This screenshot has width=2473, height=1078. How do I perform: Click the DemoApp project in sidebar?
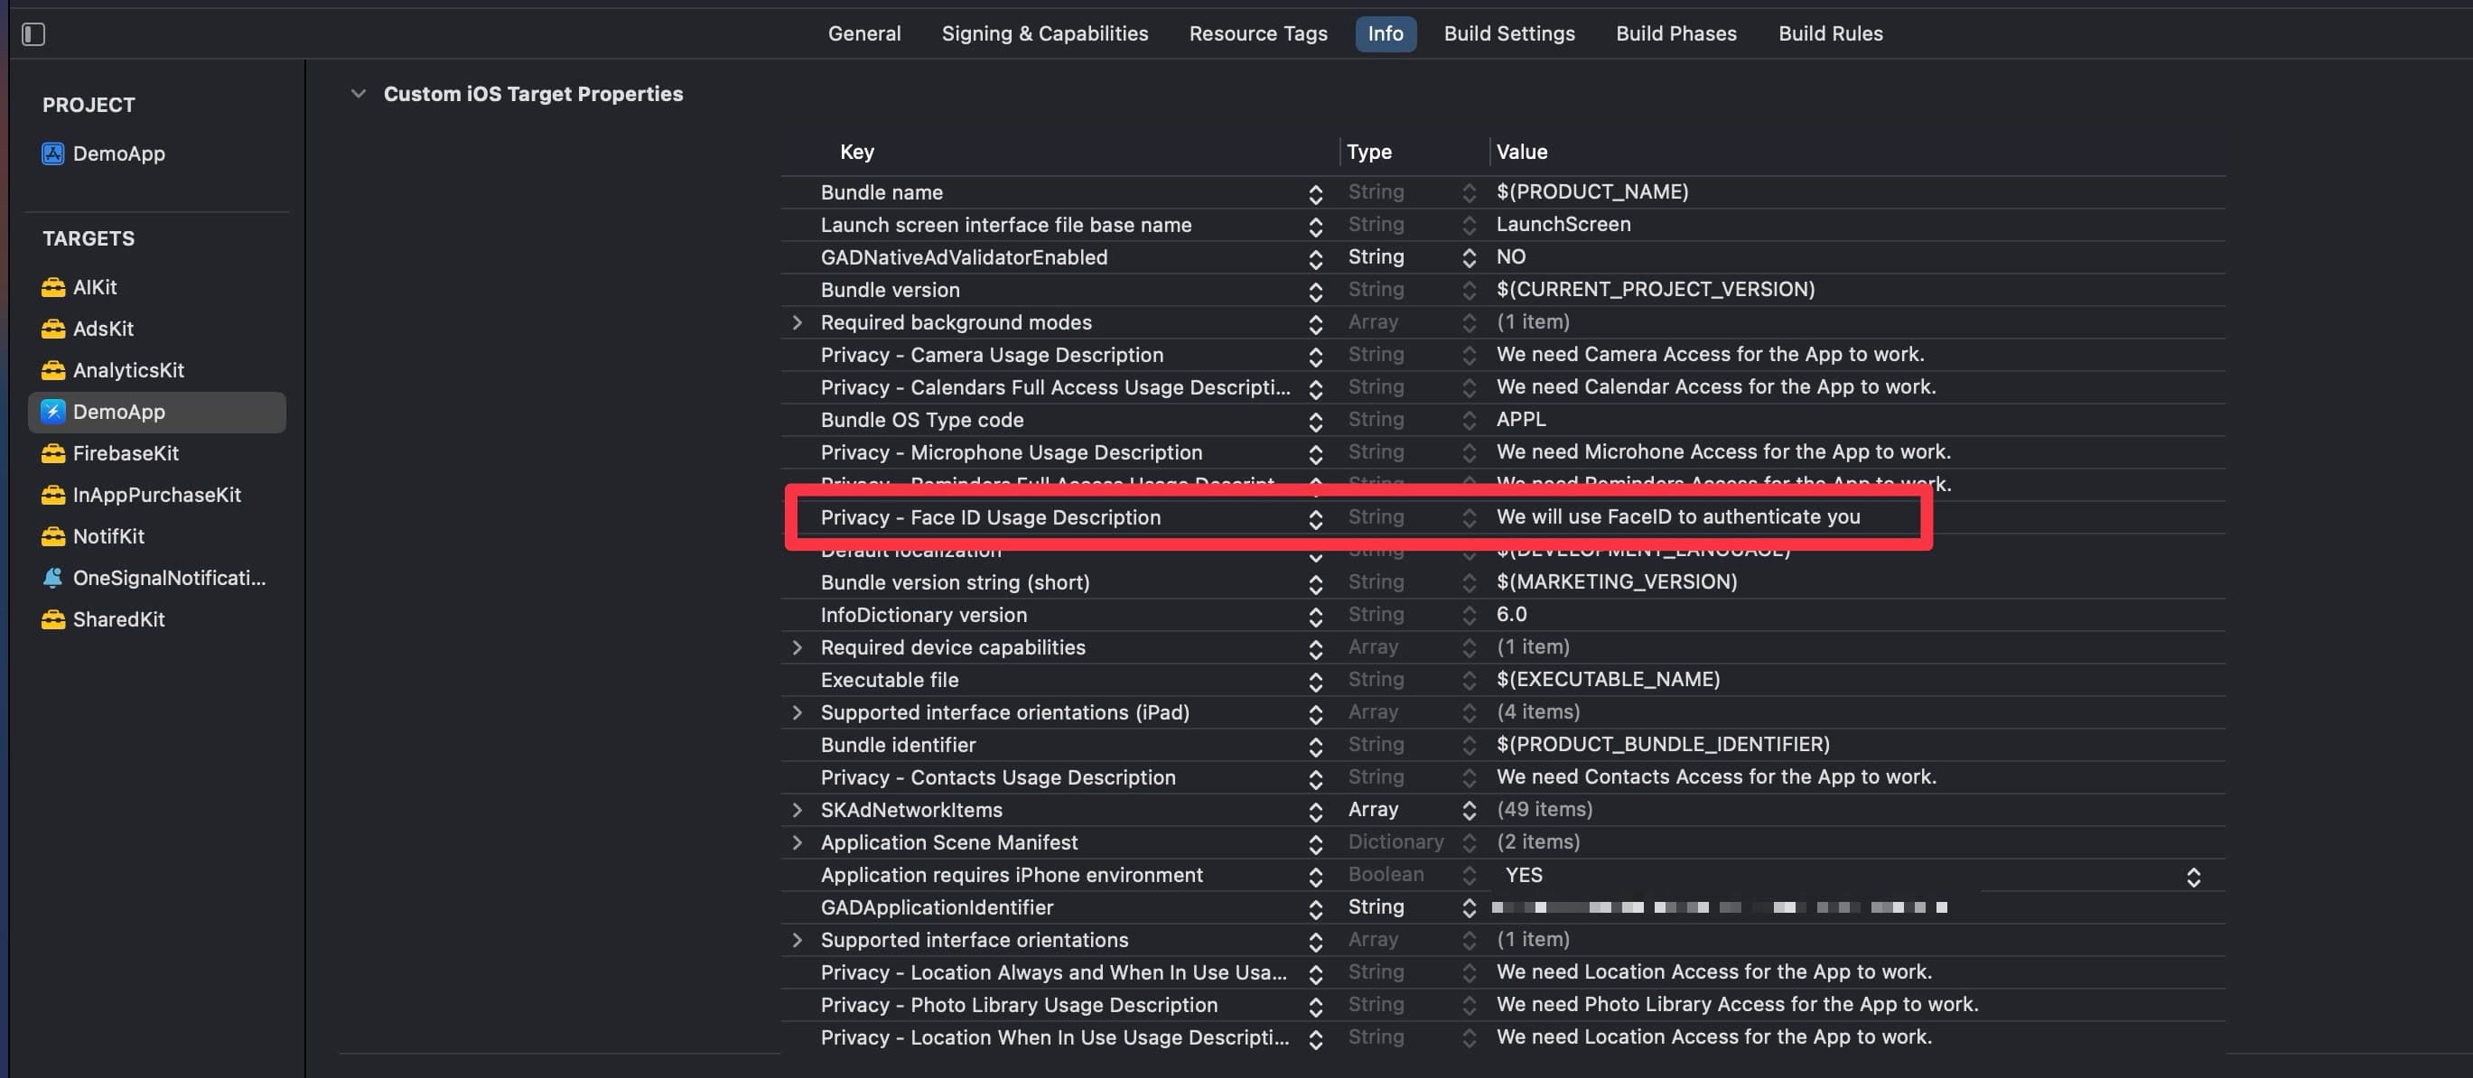point(118,154)
